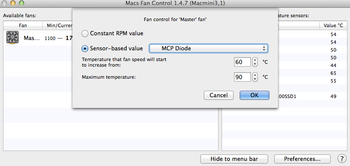Select the sensor row with value 55
Viewport: 350px width, 166px height.
pos(312,81)
